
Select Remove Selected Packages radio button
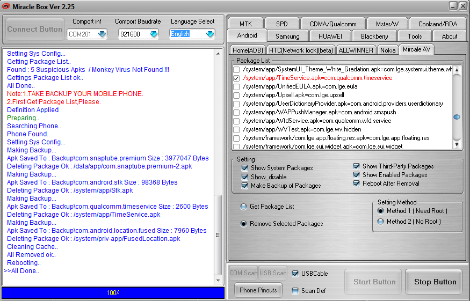click(244, 224)
